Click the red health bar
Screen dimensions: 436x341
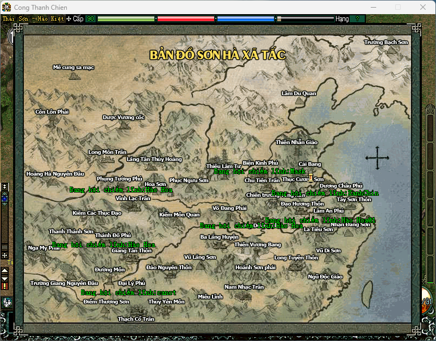click(185, 19)
